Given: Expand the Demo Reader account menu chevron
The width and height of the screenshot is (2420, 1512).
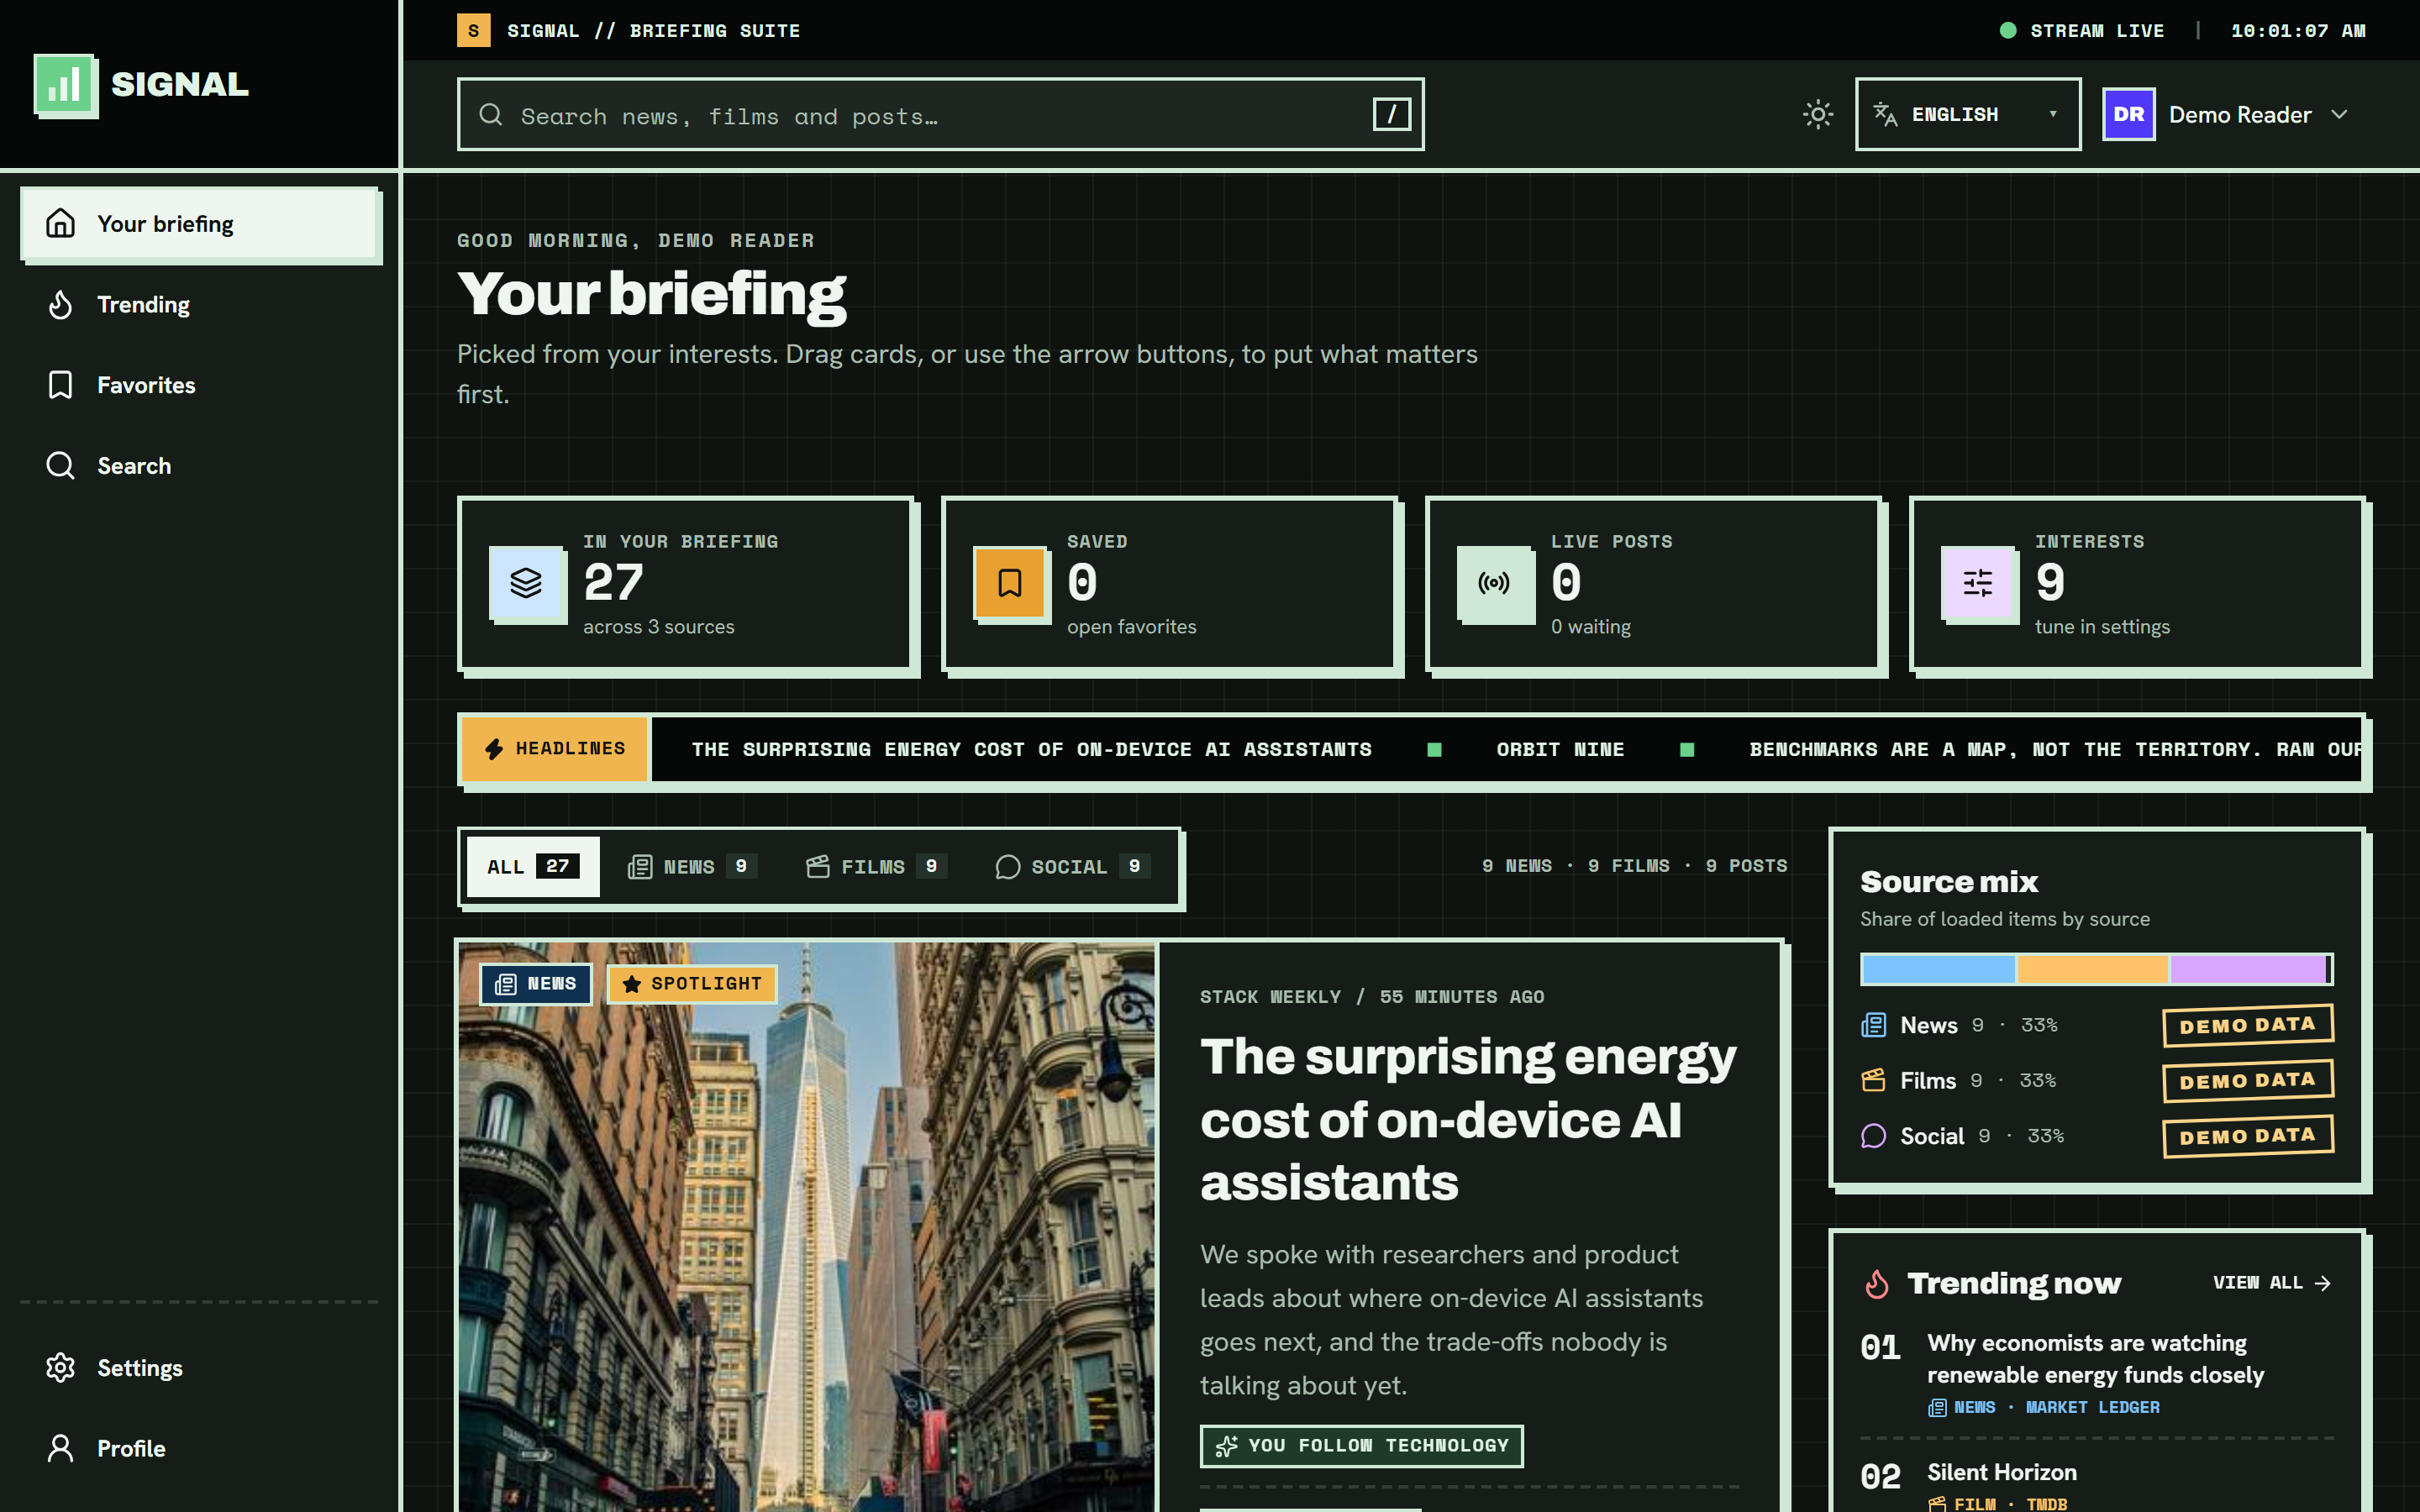Looking at the screenshot, I should coord(2339,114).
